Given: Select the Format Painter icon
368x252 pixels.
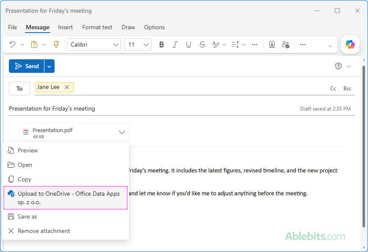Looking at the screenshot, I should [56, 44].
